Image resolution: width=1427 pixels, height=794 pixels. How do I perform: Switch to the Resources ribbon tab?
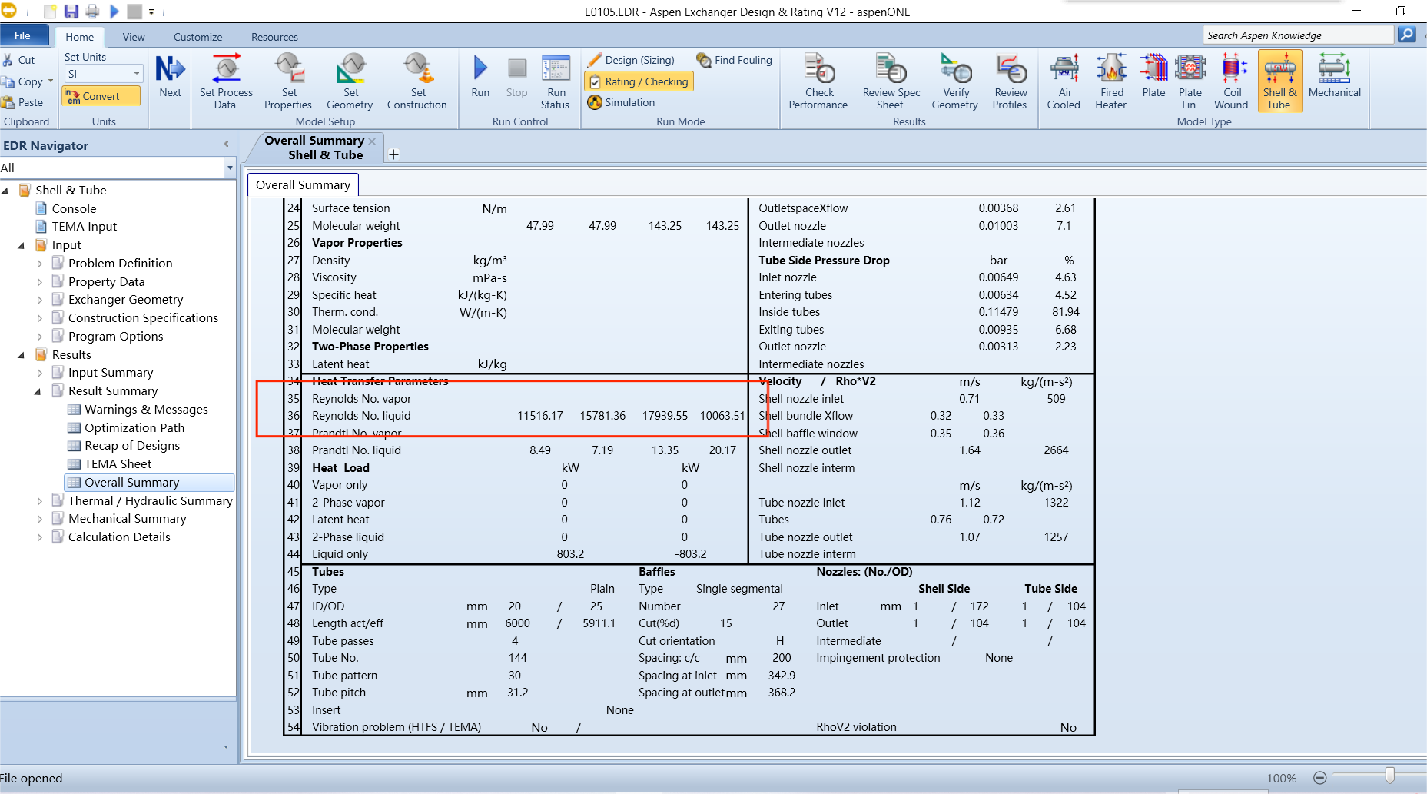pyautogui.click(x=274, y=37)
